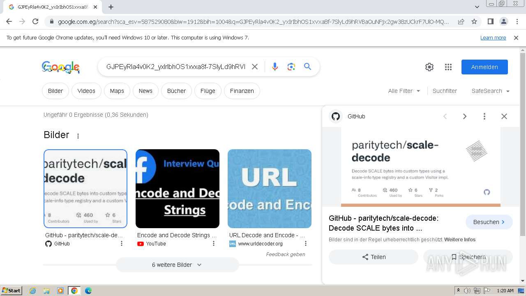Reload the current page
The height and width of the screenshot is (296, 526).
click(x=35, y=21)
